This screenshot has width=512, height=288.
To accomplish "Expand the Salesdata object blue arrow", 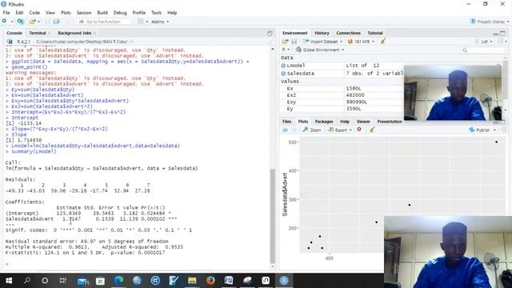I will click(x=283, y=74).
